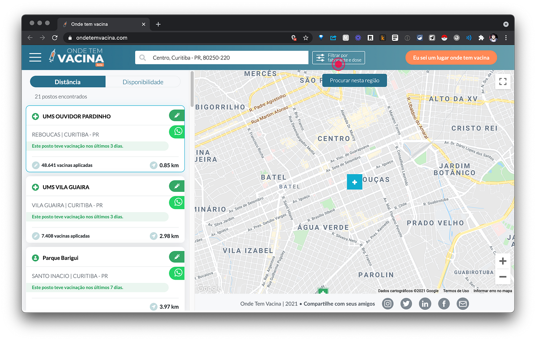Open the Twitter share icon

point(406,304)
